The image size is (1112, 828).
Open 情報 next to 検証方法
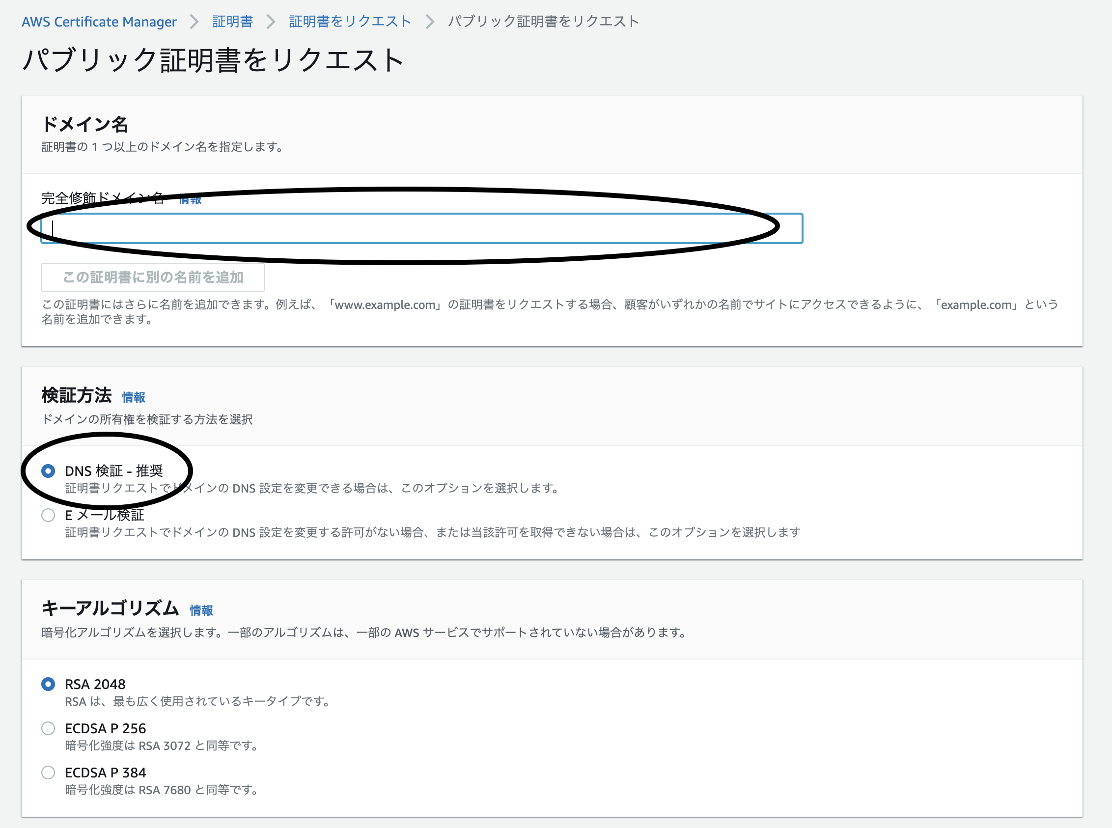point(133,396)
